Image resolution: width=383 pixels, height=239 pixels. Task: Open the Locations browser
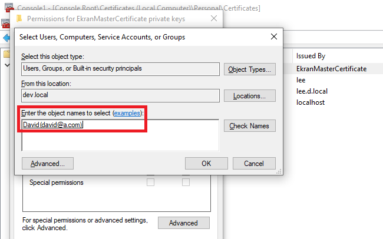pos(250,96)
